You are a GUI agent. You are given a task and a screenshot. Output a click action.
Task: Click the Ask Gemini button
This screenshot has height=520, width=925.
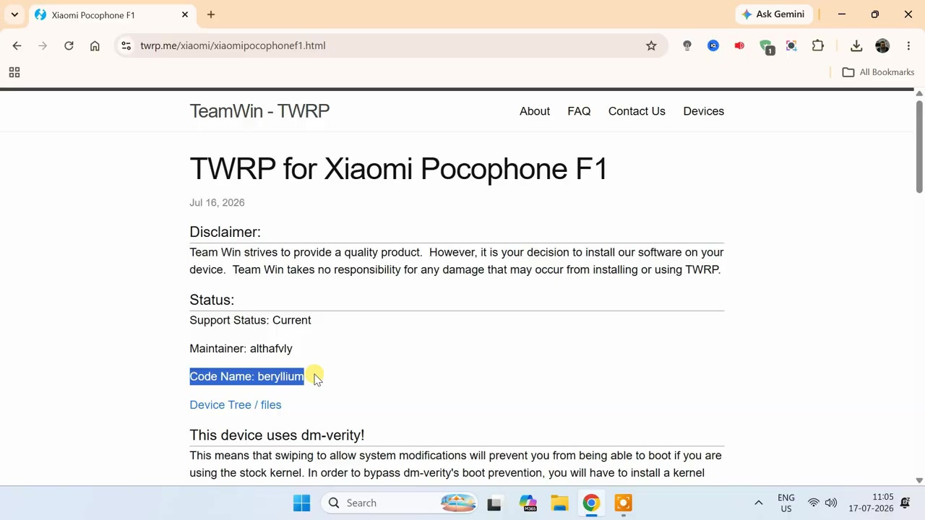[x=773, y=14]
